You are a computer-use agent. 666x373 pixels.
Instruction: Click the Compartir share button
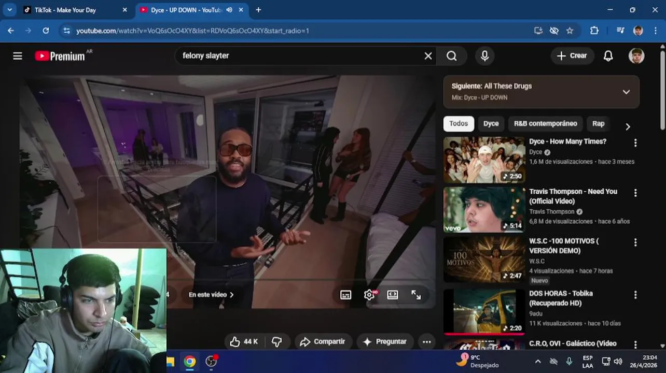(x=323, y=341)
